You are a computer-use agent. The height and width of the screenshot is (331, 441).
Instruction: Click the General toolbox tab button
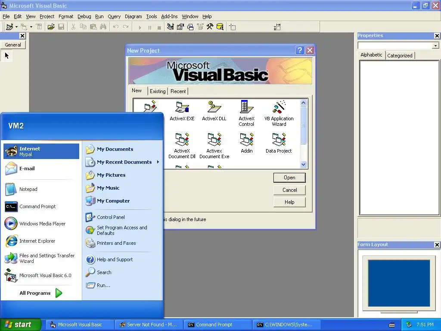point(13,45)
